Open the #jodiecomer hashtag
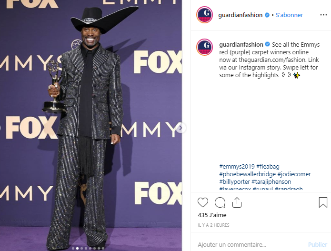Screen dimensions: 331x251 (294, 174)
